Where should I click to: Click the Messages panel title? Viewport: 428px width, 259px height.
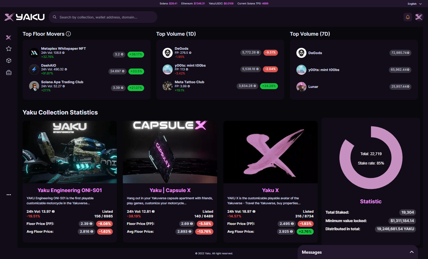(312, 252)
